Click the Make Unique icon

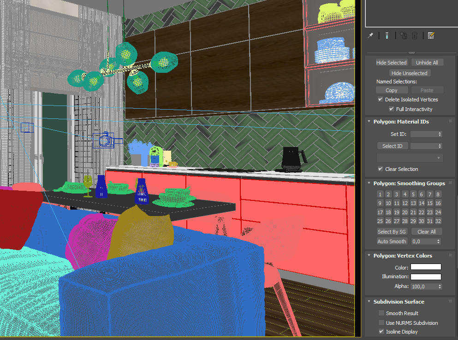click(404, 35)
